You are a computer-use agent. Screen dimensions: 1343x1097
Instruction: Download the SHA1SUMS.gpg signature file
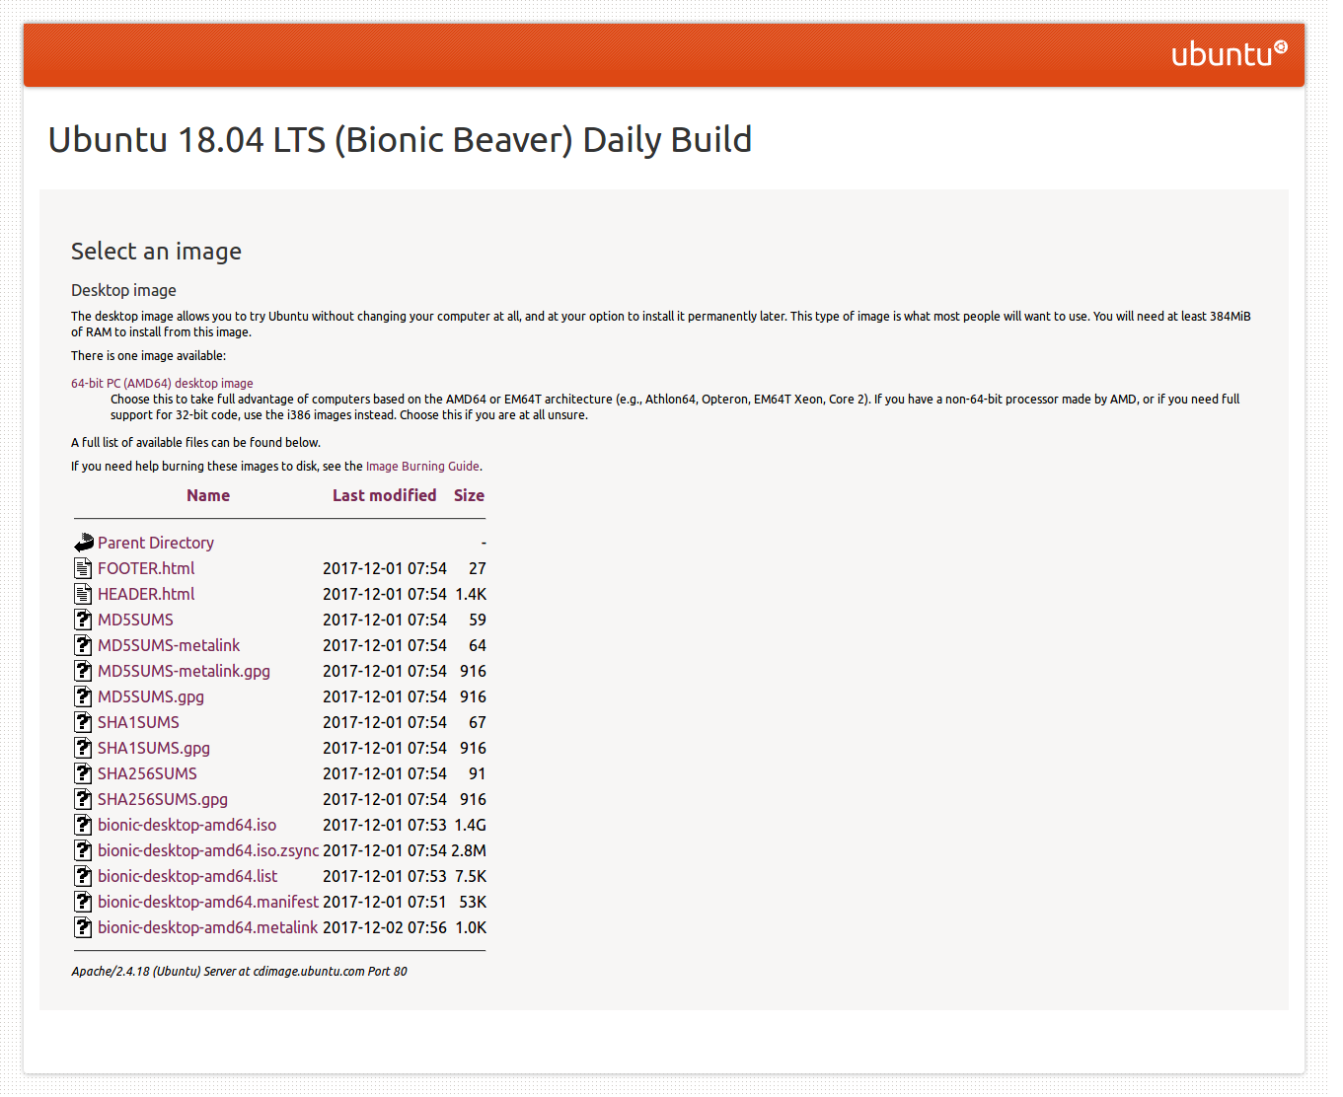coord(154,748)
